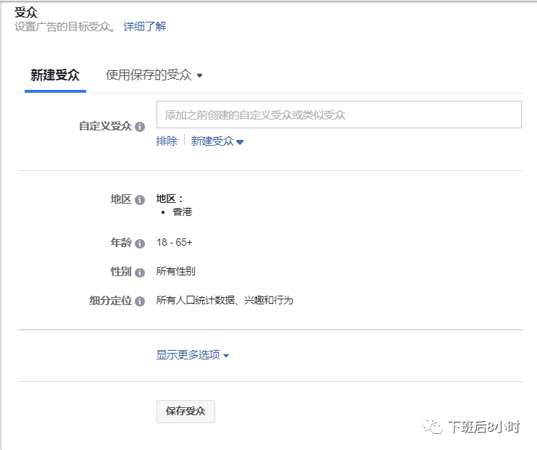Click info icon next to 年龄 label
Image resolution: width=537 pixels, height=450 pixels.
(139, 243)
